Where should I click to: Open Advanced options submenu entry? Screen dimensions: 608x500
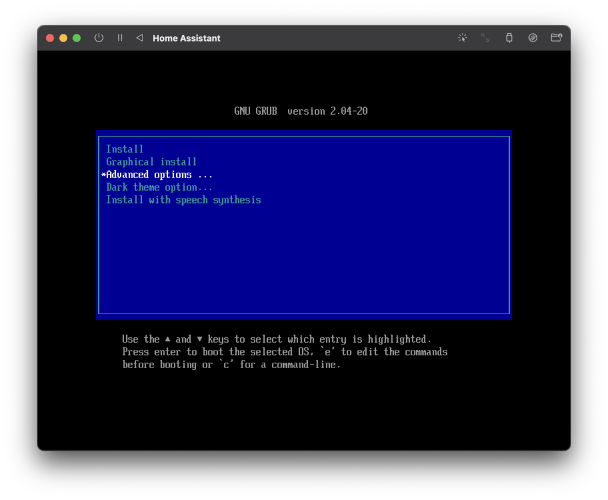tap(157, 175)
